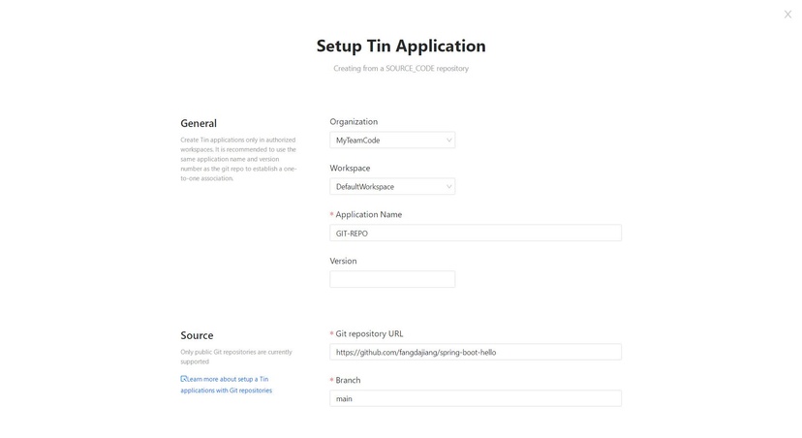Click the chevron arrow in Workspace selector
This screenshot has height=438, width=802.
point(448,187)
